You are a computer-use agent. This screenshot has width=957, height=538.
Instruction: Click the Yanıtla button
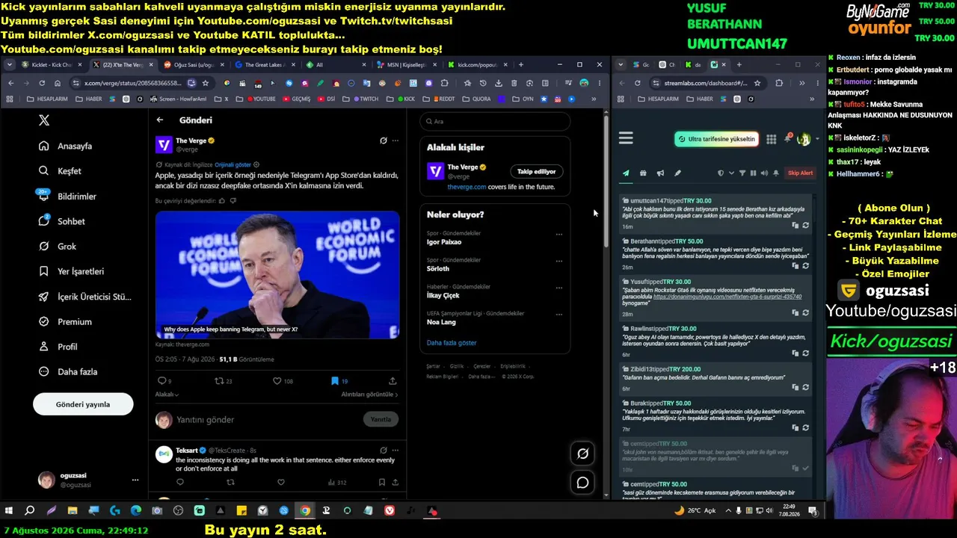point(381,419)
